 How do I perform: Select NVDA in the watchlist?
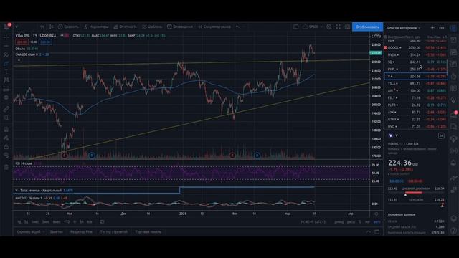(416, 54)
